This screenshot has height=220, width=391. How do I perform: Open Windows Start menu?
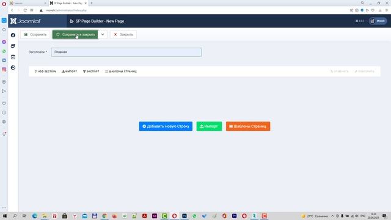(5, 216)
